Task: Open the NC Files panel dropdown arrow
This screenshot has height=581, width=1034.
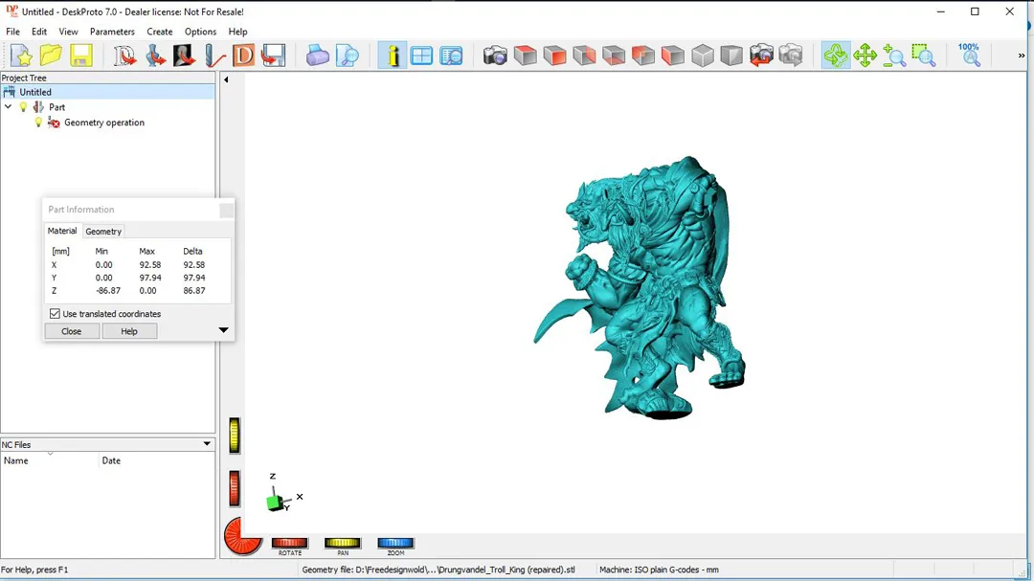Action: point(207,444)
